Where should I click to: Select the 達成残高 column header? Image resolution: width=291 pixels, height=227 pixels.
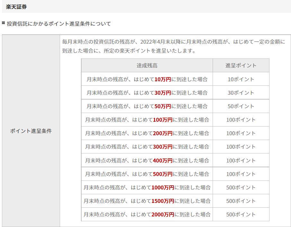coord(147,65)
